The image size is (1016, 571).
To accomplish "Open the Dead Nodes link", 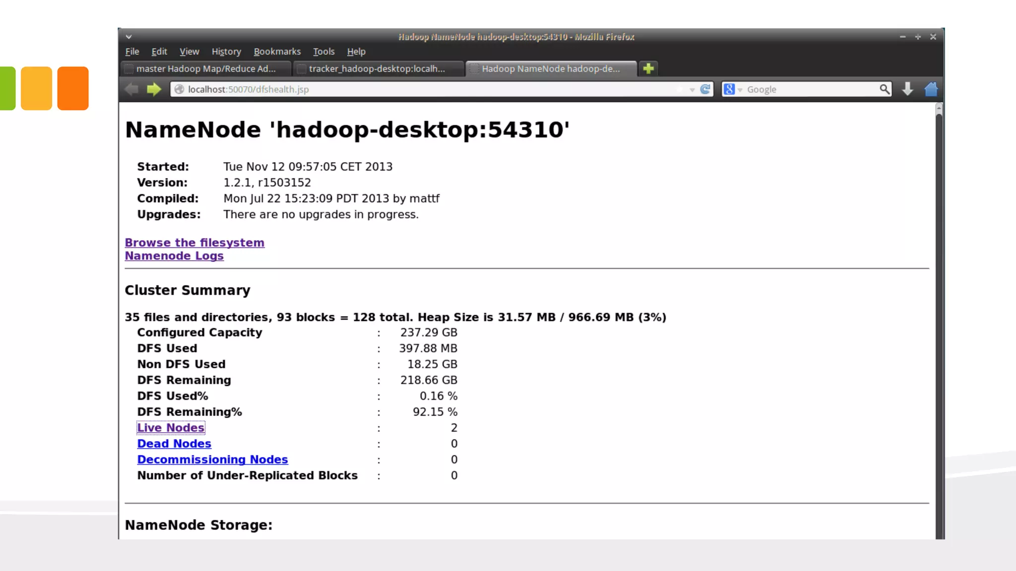I will tap(174, 444).
